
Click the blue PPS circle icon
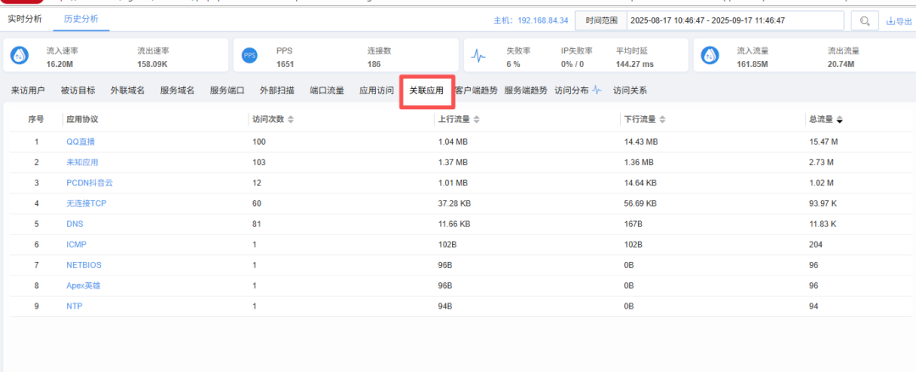pyautogui.click(x=249, y=55)
